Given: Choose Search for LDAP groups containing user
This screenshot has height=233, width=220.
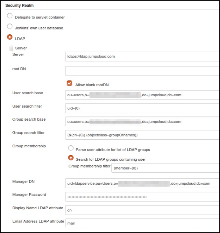Looking at the screenshot, I should (71, 157).
